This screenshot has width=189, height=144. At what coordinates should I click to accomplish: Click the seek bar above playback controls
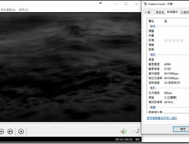coord(71,124)
